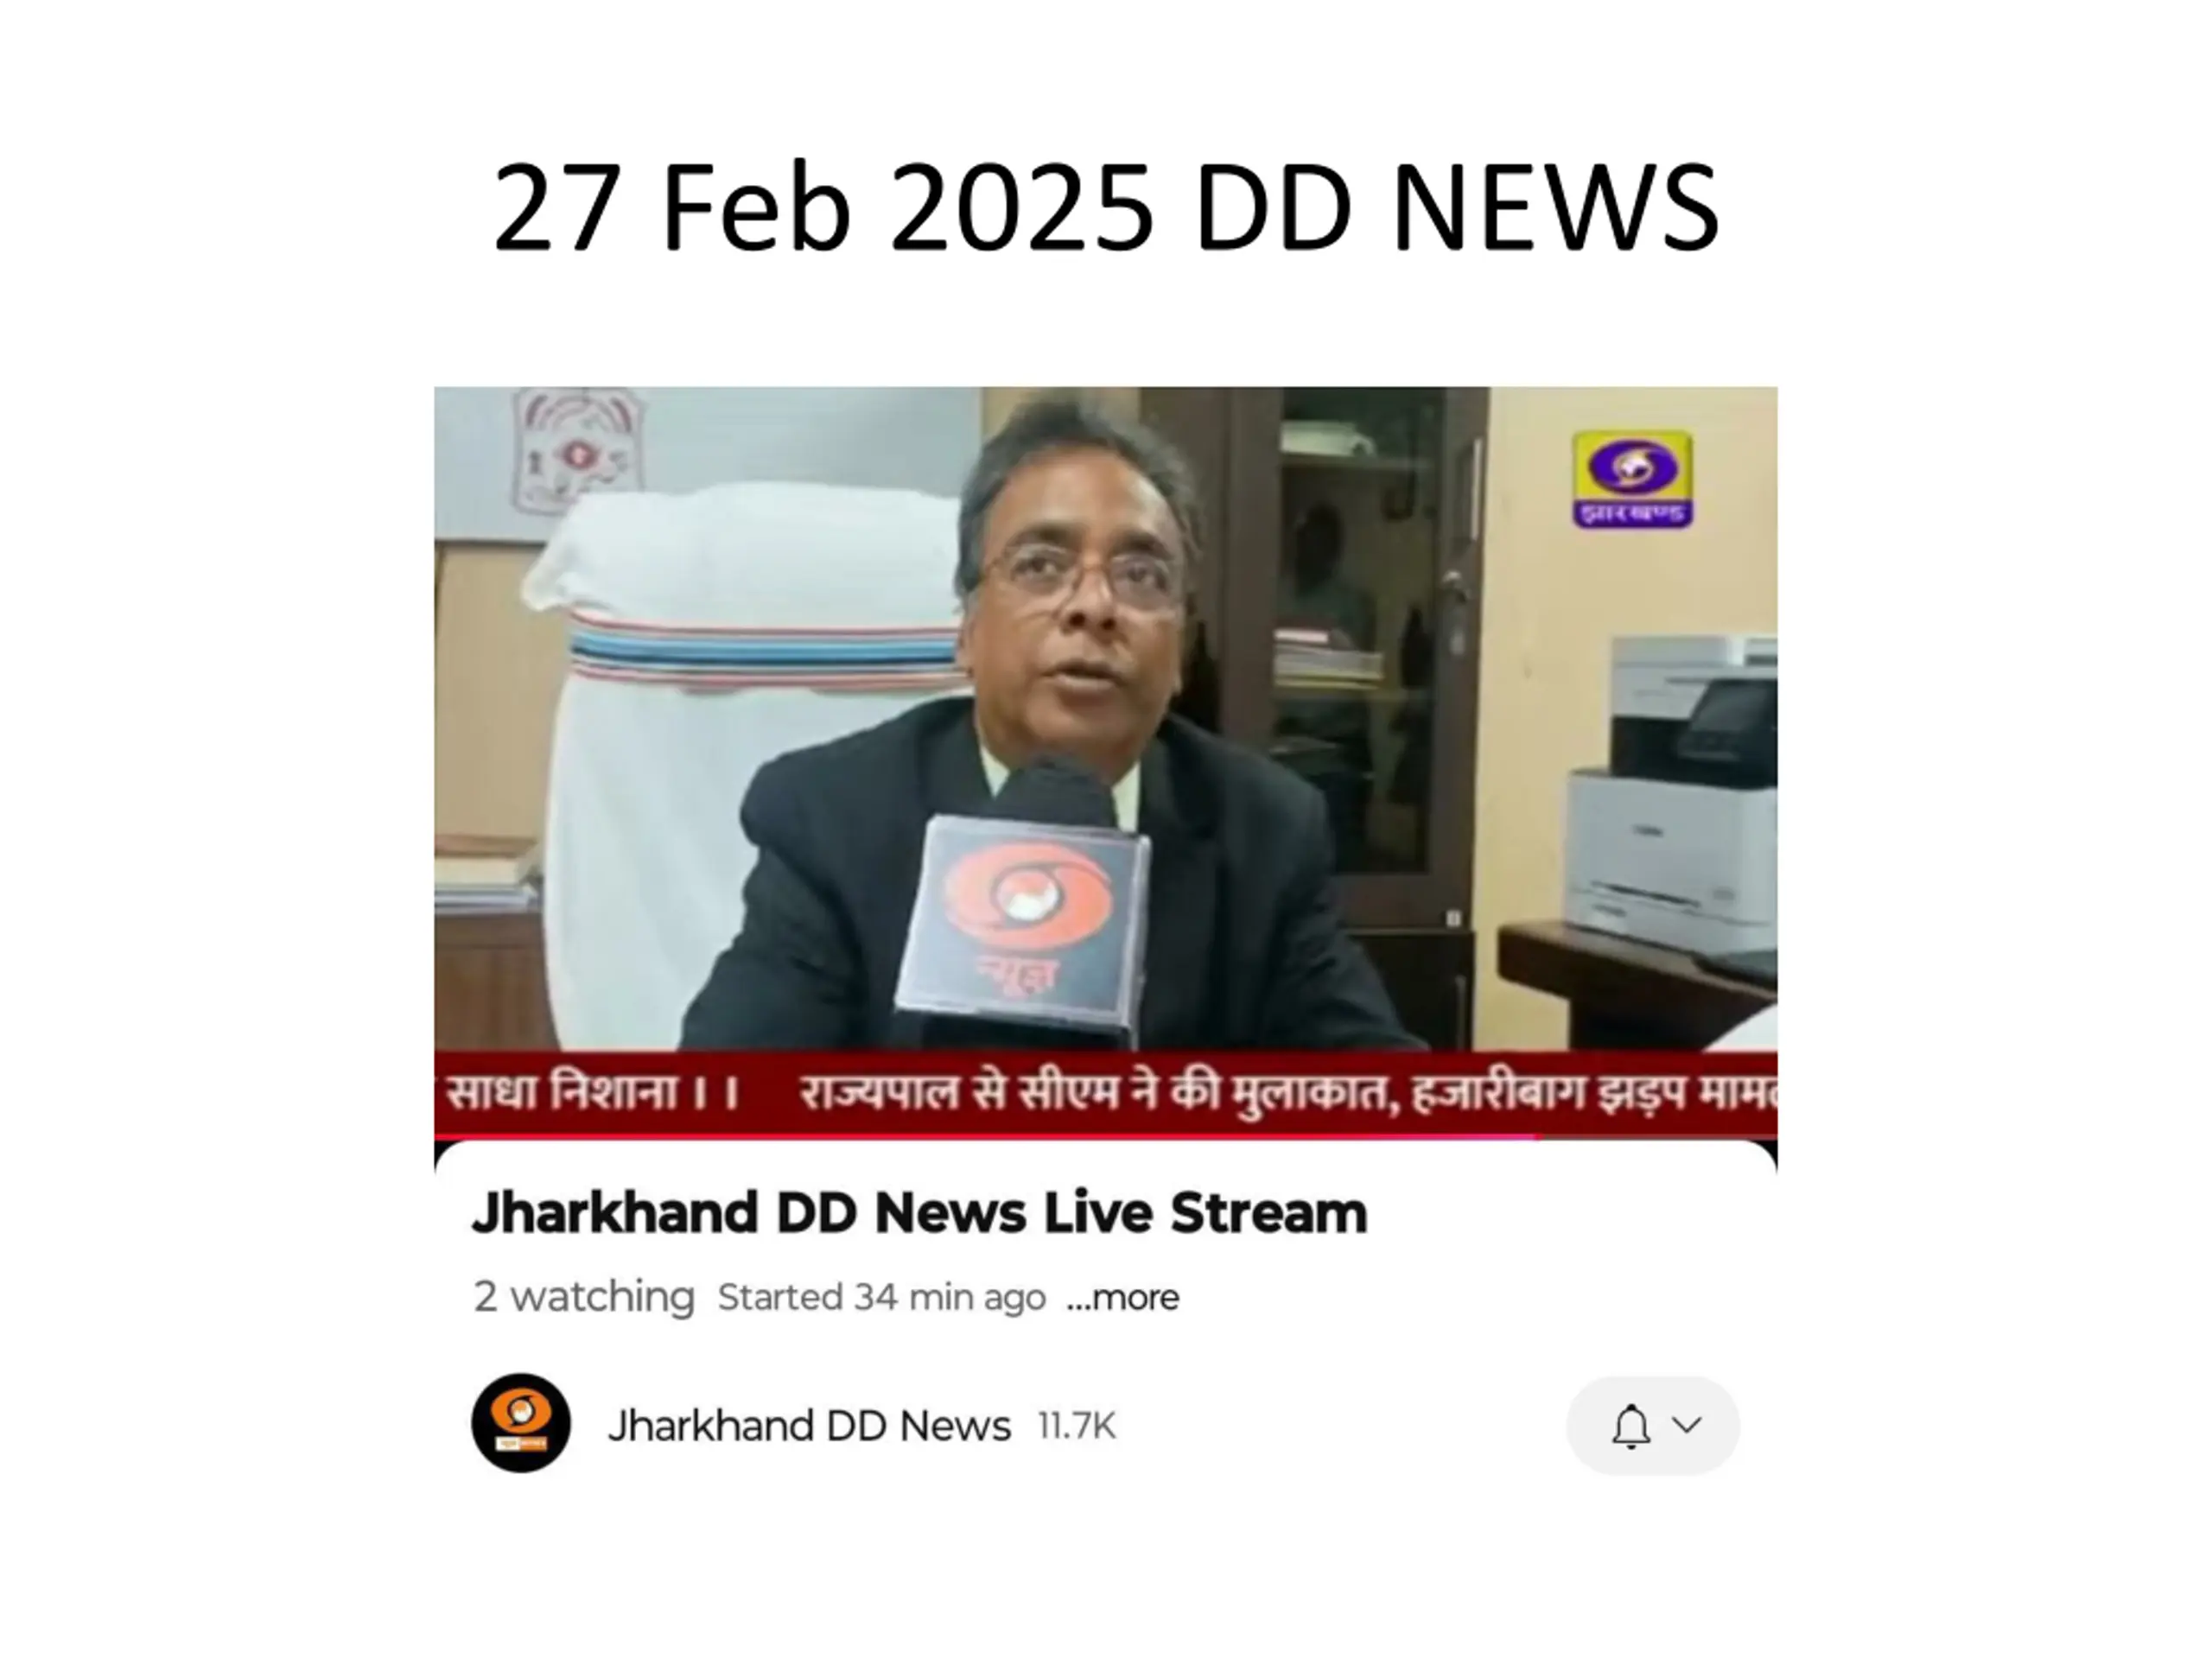Click the Started 34 min ago text
This screenshot has width=2212, height=1659.
[x=882, y=1297]
